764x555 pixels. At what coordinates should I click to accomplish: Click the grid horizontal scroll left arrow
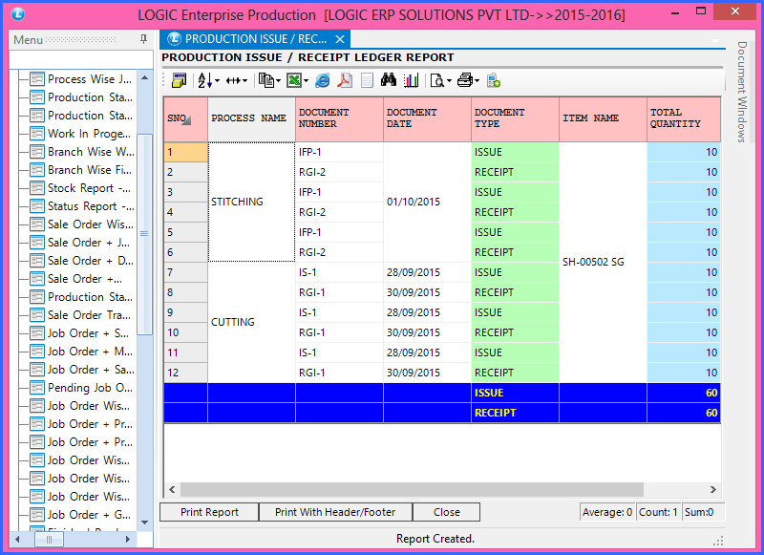[172, 489]
